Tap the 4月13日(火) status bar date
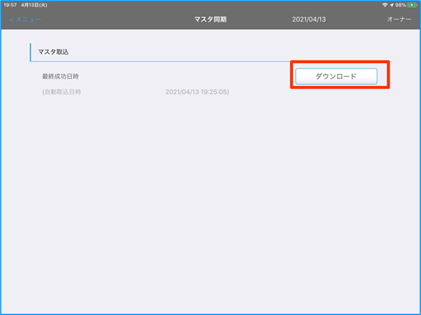Image resolution: width=421 pixels, height=315 pixels. coord(34,5)
